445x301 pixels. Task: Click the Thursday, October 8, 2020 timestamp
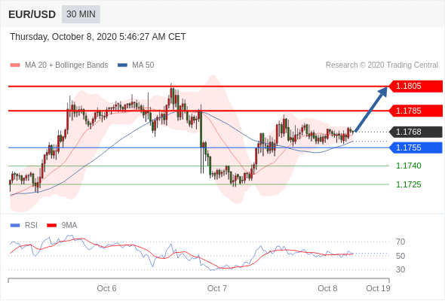pyautogui.click(x=98, y=37)
